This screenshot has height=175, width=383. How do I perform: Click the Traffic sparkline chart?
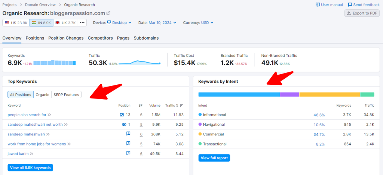click(140, 63)
